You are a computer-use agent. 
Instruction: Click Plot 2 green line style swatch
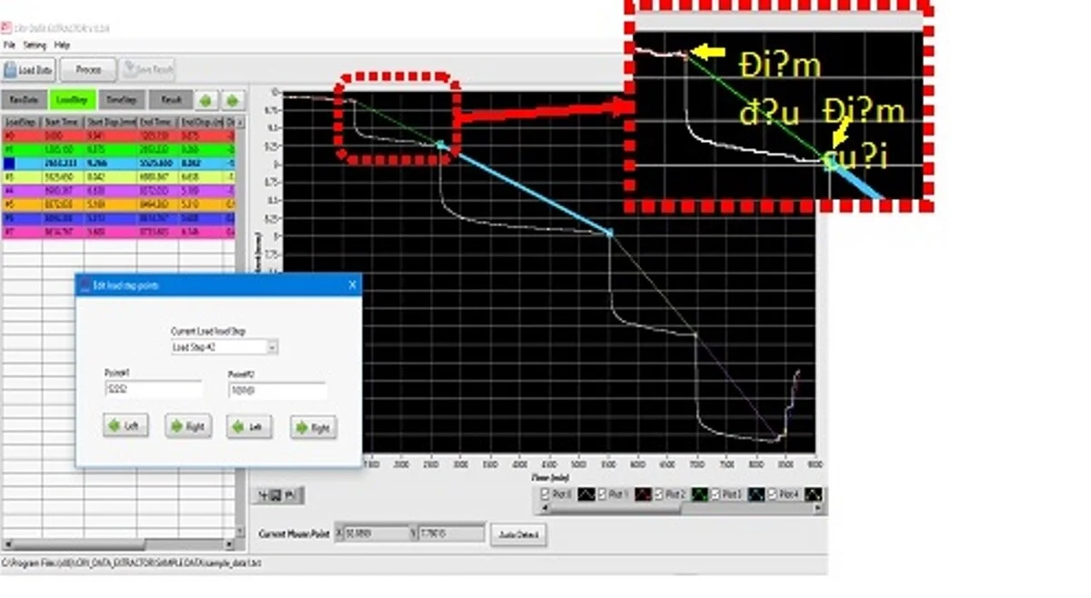(700, 493)
